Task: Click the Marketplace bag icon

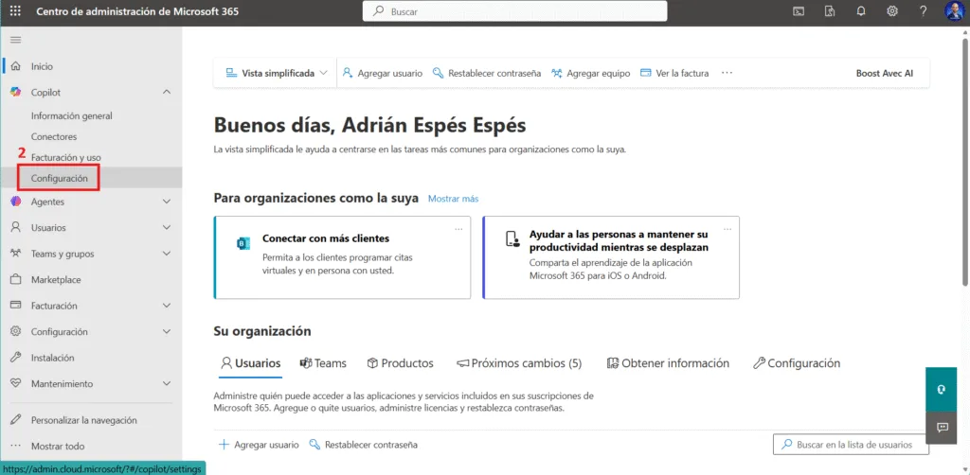Action: tap(17, 279)
